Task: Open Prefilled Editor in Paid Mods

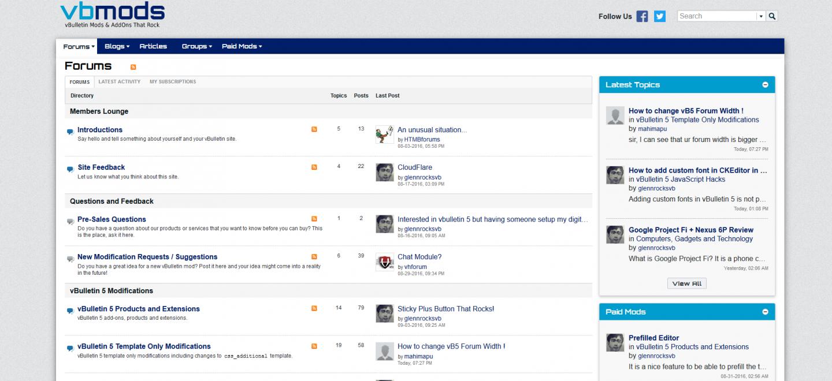Action: click(x=654, y=338)
